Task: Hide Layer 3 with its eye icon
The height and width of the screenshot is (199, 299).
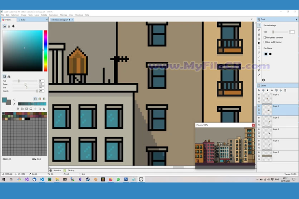Action: (x=259, y=152)
